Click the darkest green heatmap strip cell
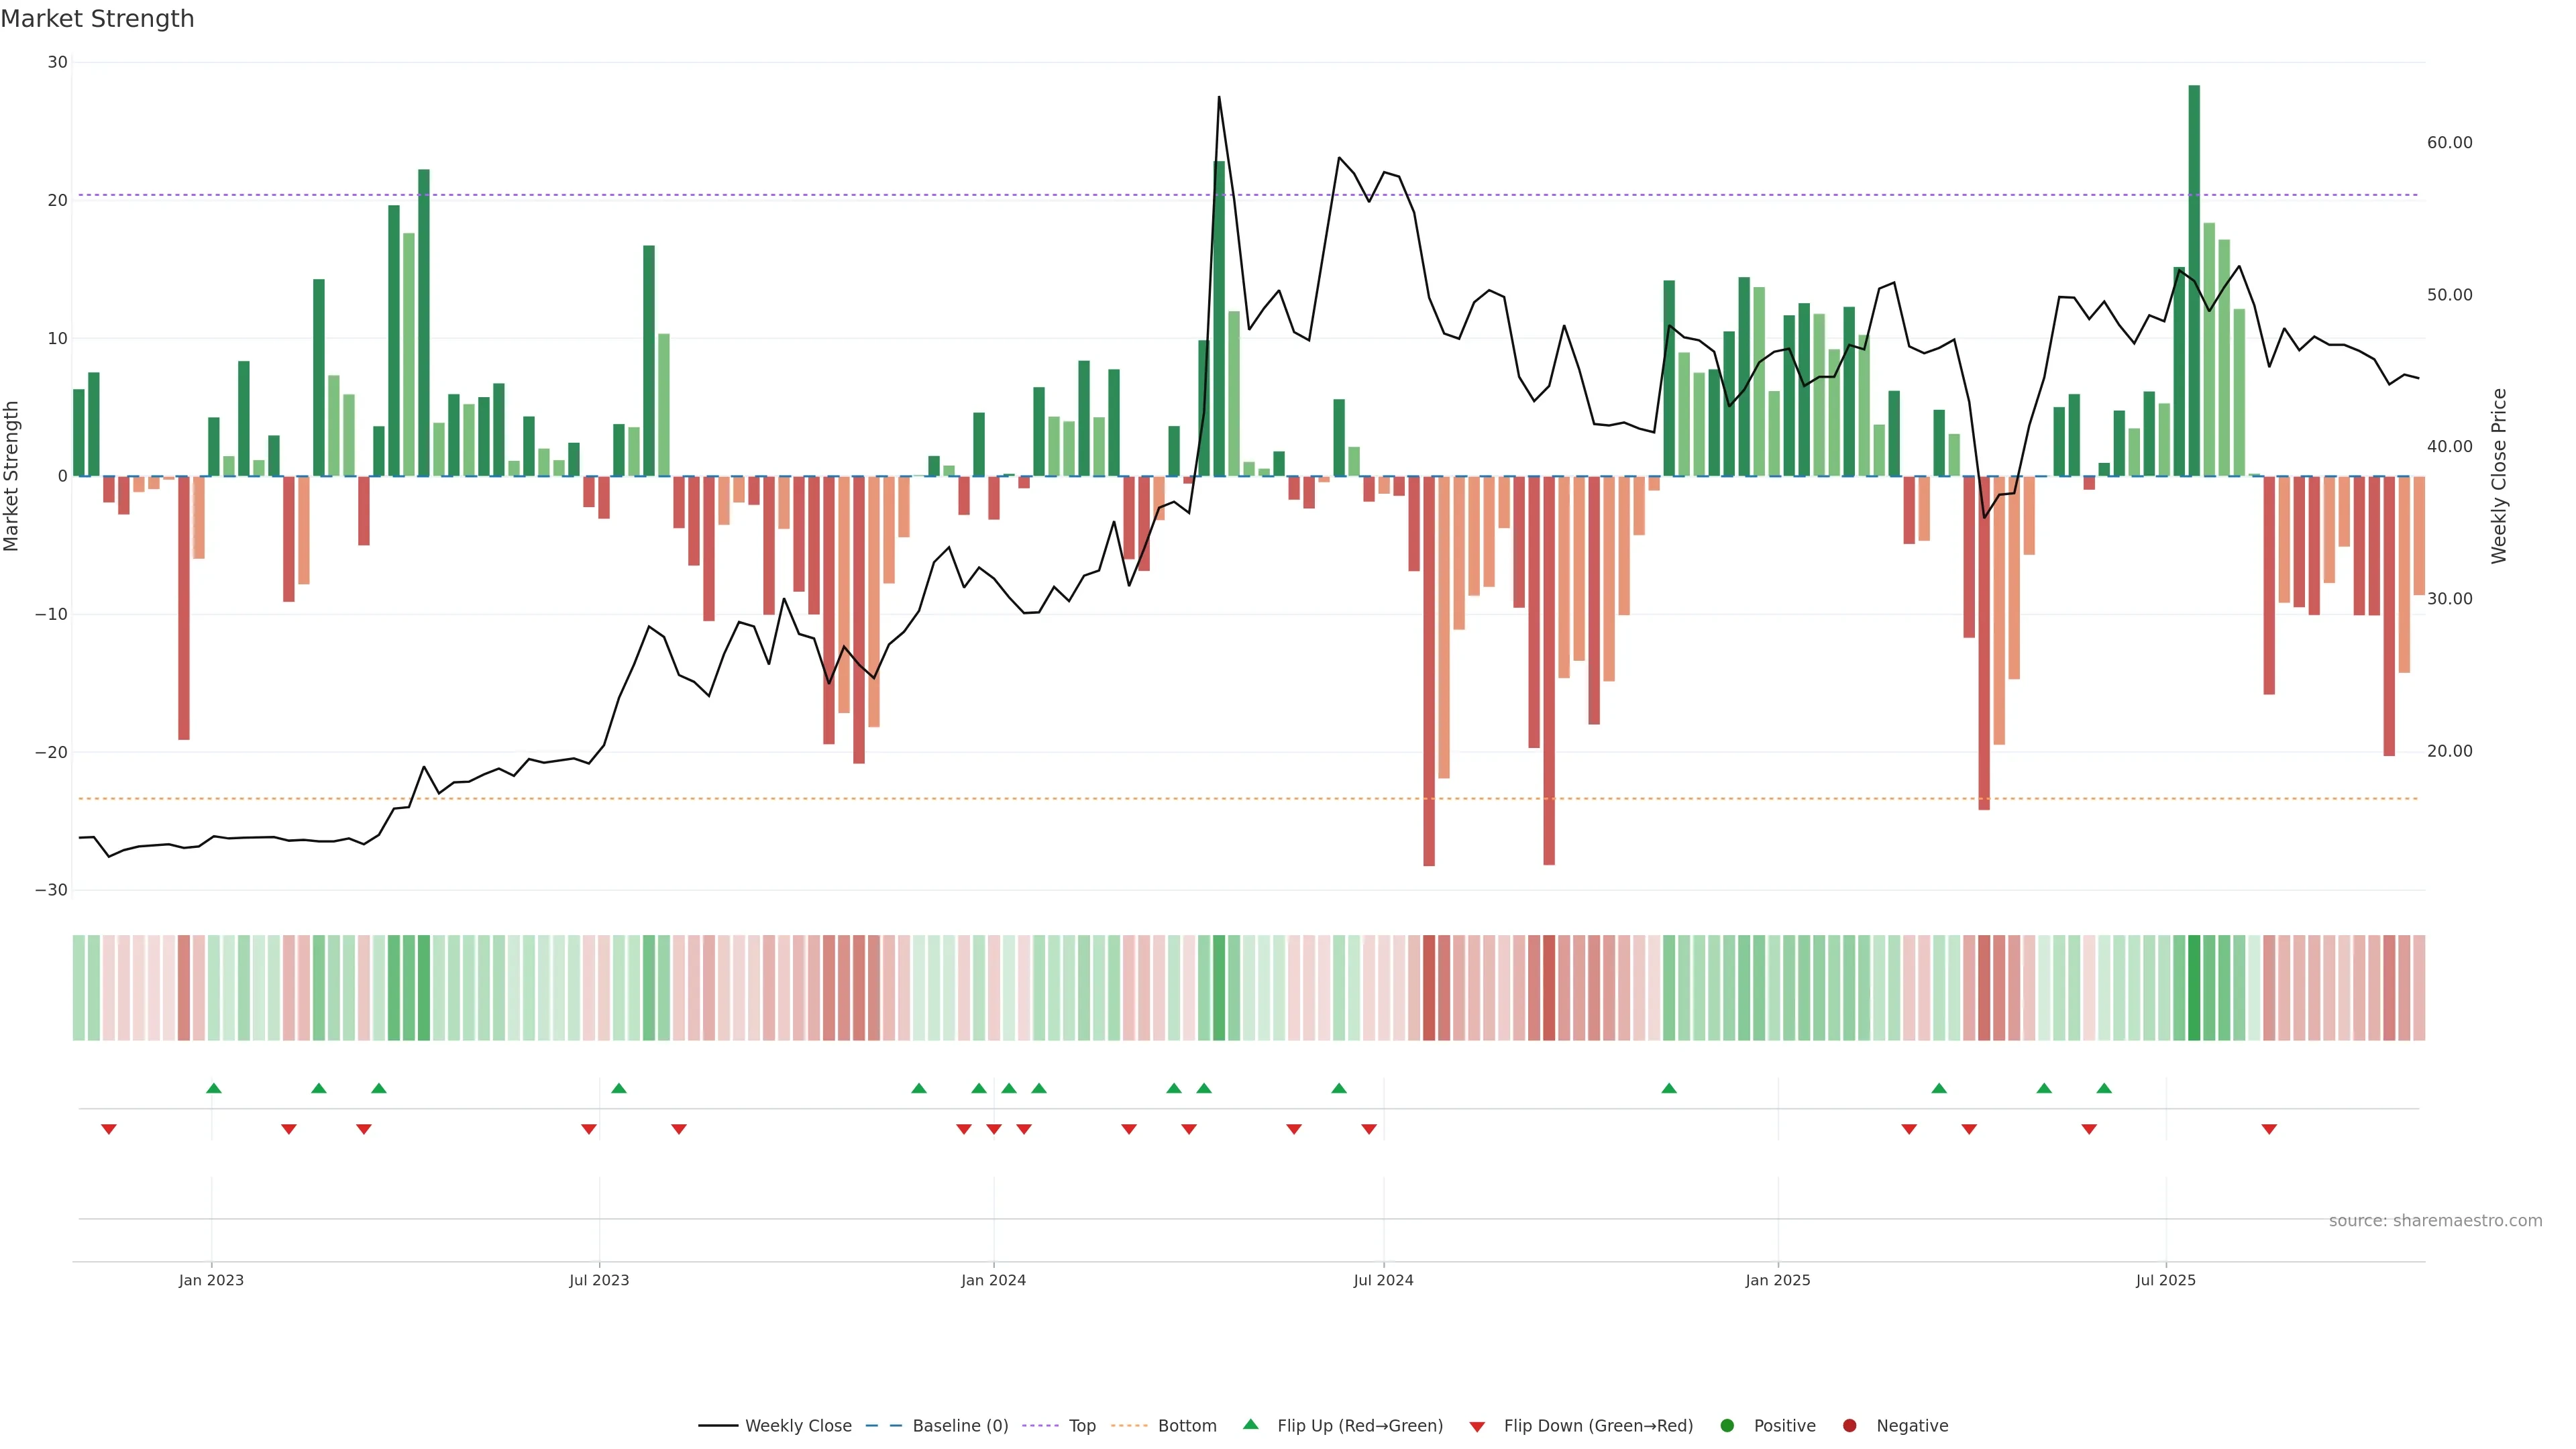 pos(2194,987)
